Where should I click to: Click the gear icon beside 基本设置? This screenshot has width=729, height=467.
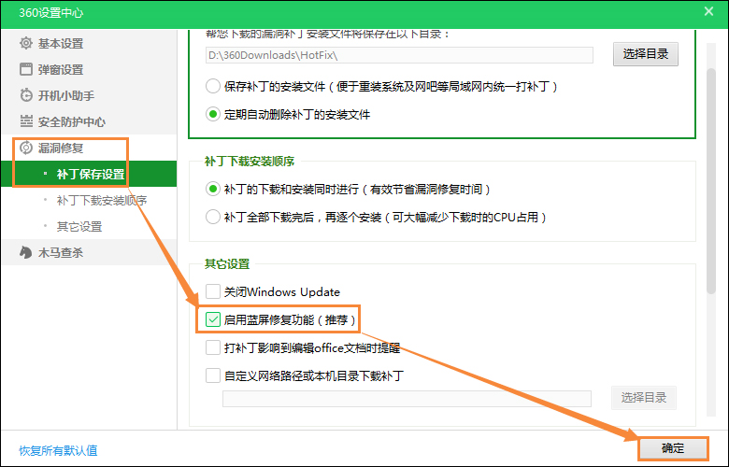pyautogui.click(x=26, y=43)
